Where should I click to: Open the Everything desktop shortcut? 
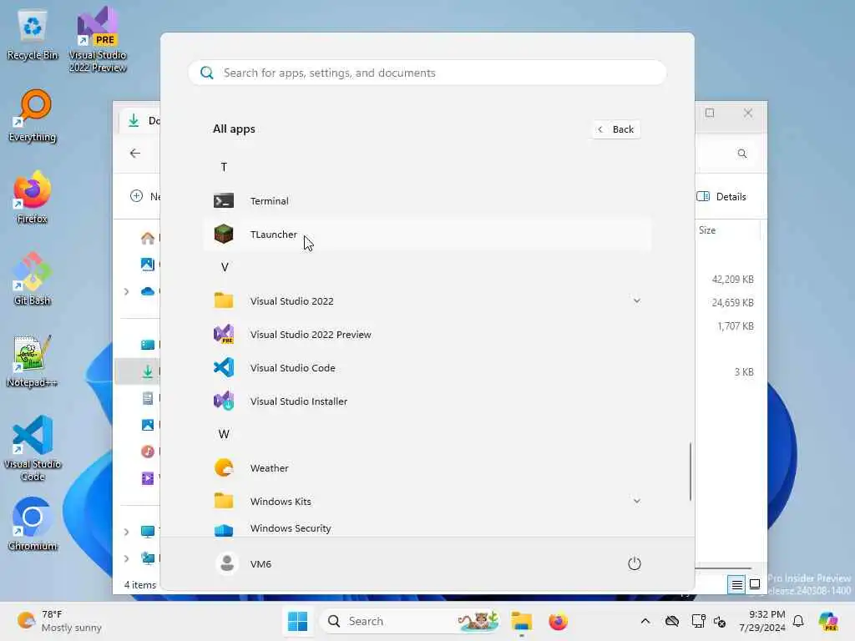pyautogui.click(x=33, y=117)
